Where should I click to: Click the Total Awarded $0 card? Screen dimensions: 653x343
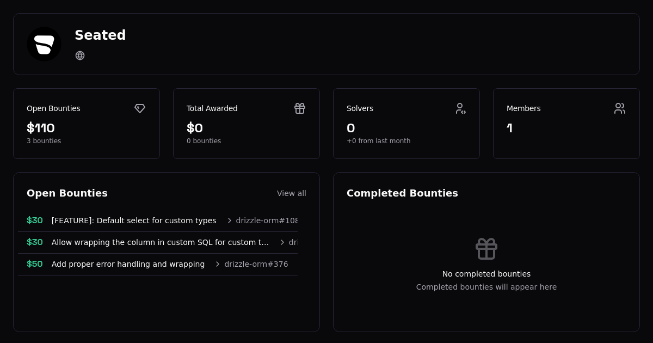pyautogui.click(x=246, y=128)
